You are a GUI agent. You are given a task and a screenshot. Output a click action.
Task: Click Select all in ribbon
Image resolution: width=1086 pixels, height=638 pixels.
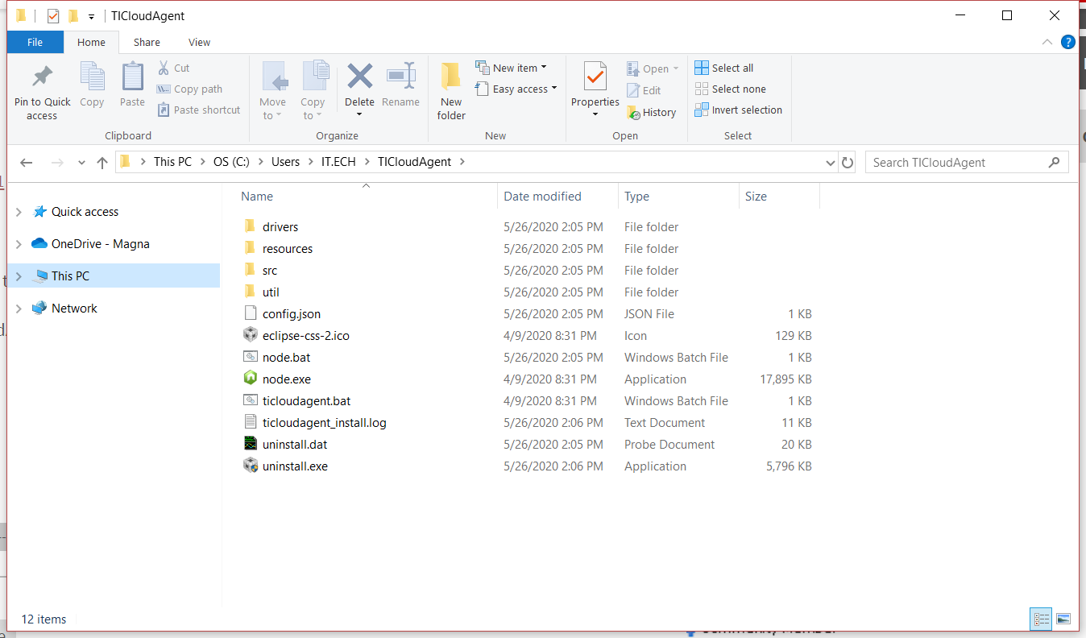(724, 68)
